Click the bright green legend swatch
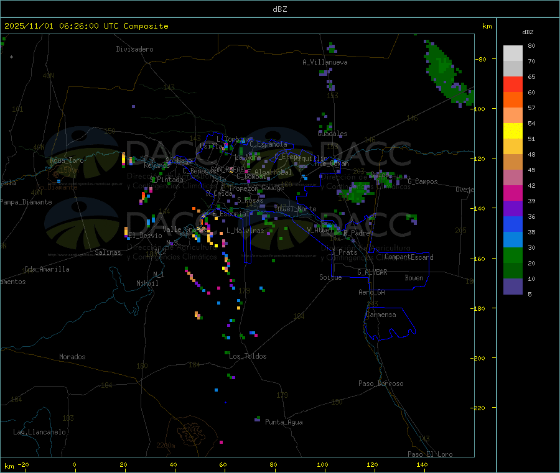The image size is (560, 473). [513, 255]
